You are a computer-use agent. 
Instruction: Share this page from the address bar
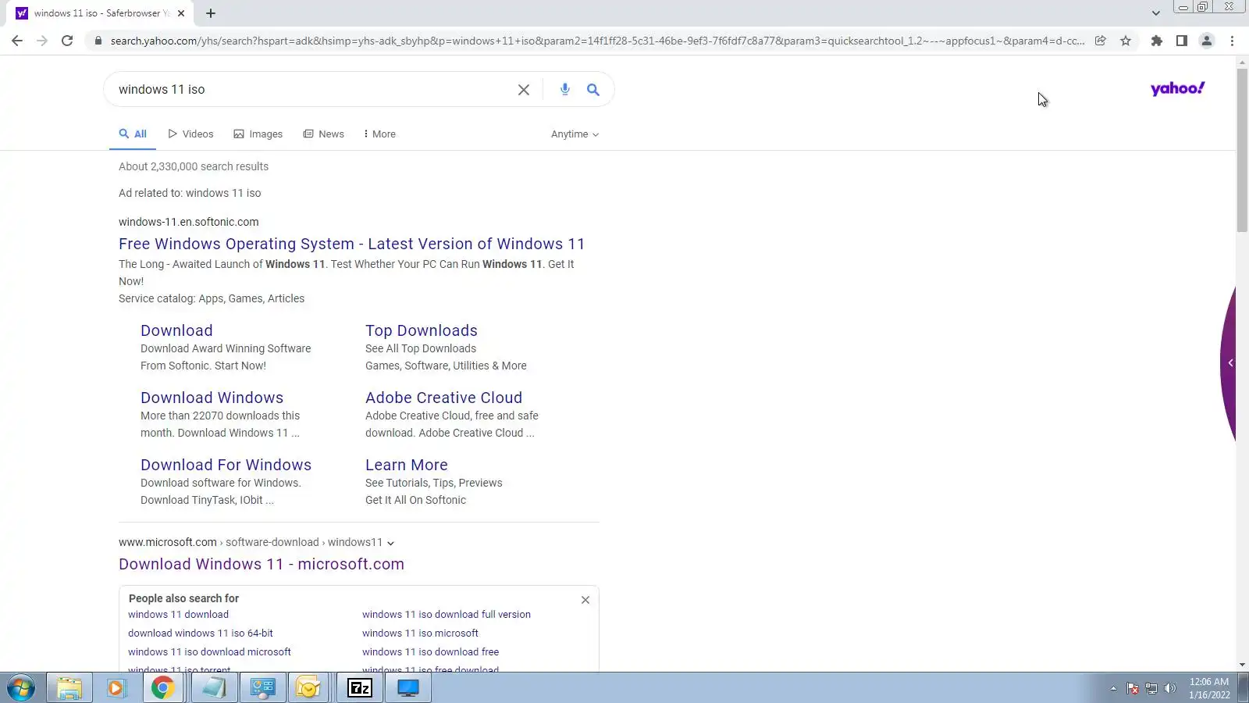coord(1101,41)
